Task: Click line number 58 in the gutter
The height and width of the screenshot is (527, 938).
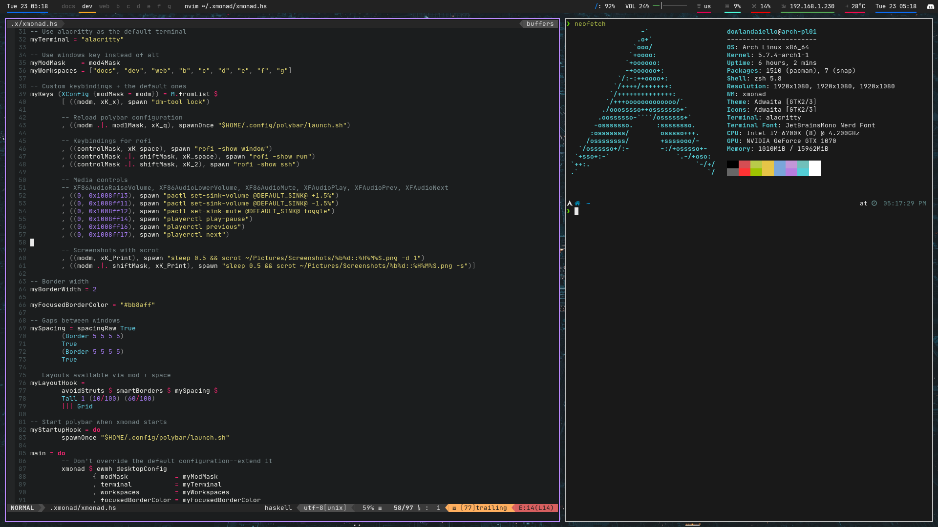Action: (x=22, y=243)
